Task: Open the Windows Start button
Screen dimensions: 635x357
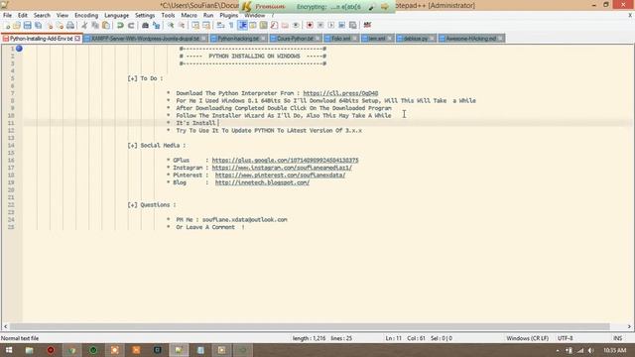Action: click(8, 350)
